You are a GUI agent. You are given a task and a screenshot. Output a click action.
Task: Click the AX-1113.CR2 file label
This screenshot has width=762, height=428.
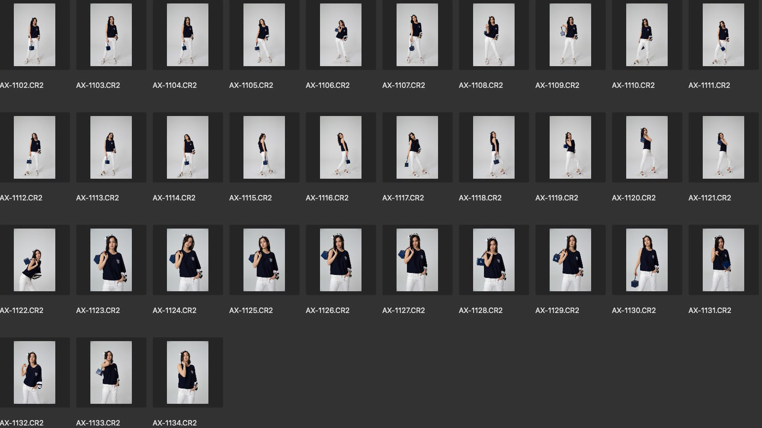coord(98,198)
